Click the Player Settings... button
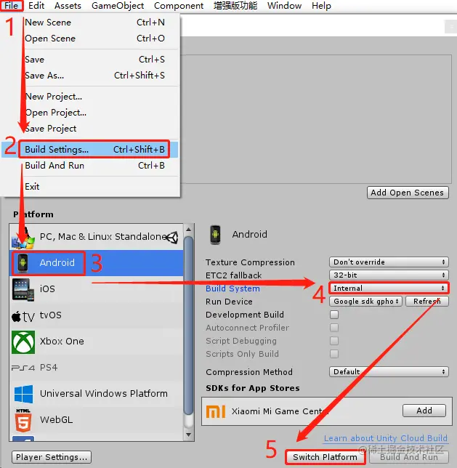 52,457
